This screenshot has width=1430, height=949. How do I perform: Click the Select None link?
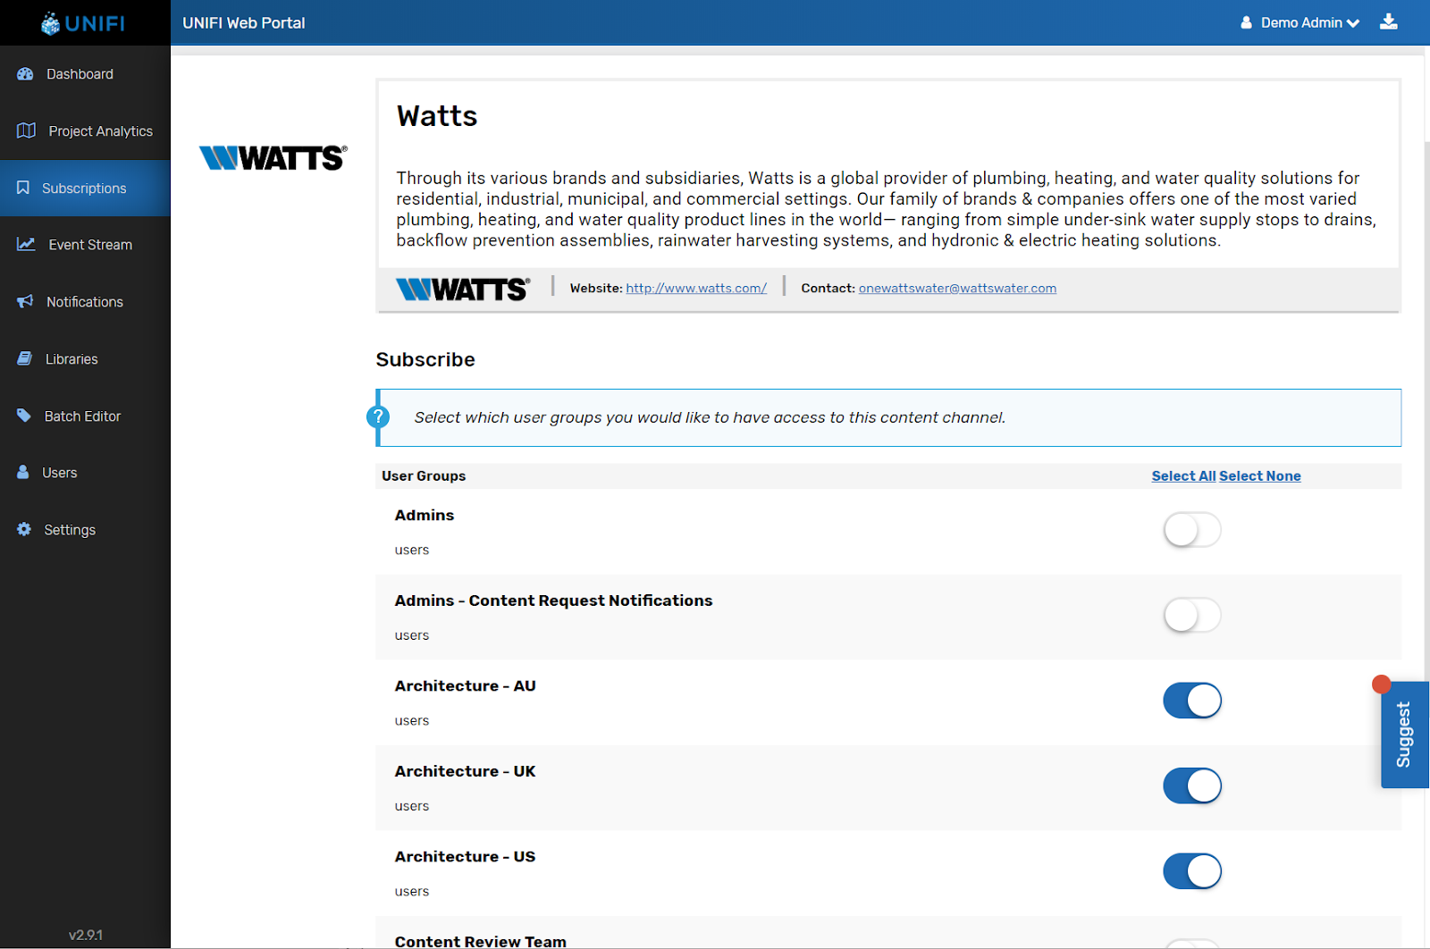pos(1260,476)
